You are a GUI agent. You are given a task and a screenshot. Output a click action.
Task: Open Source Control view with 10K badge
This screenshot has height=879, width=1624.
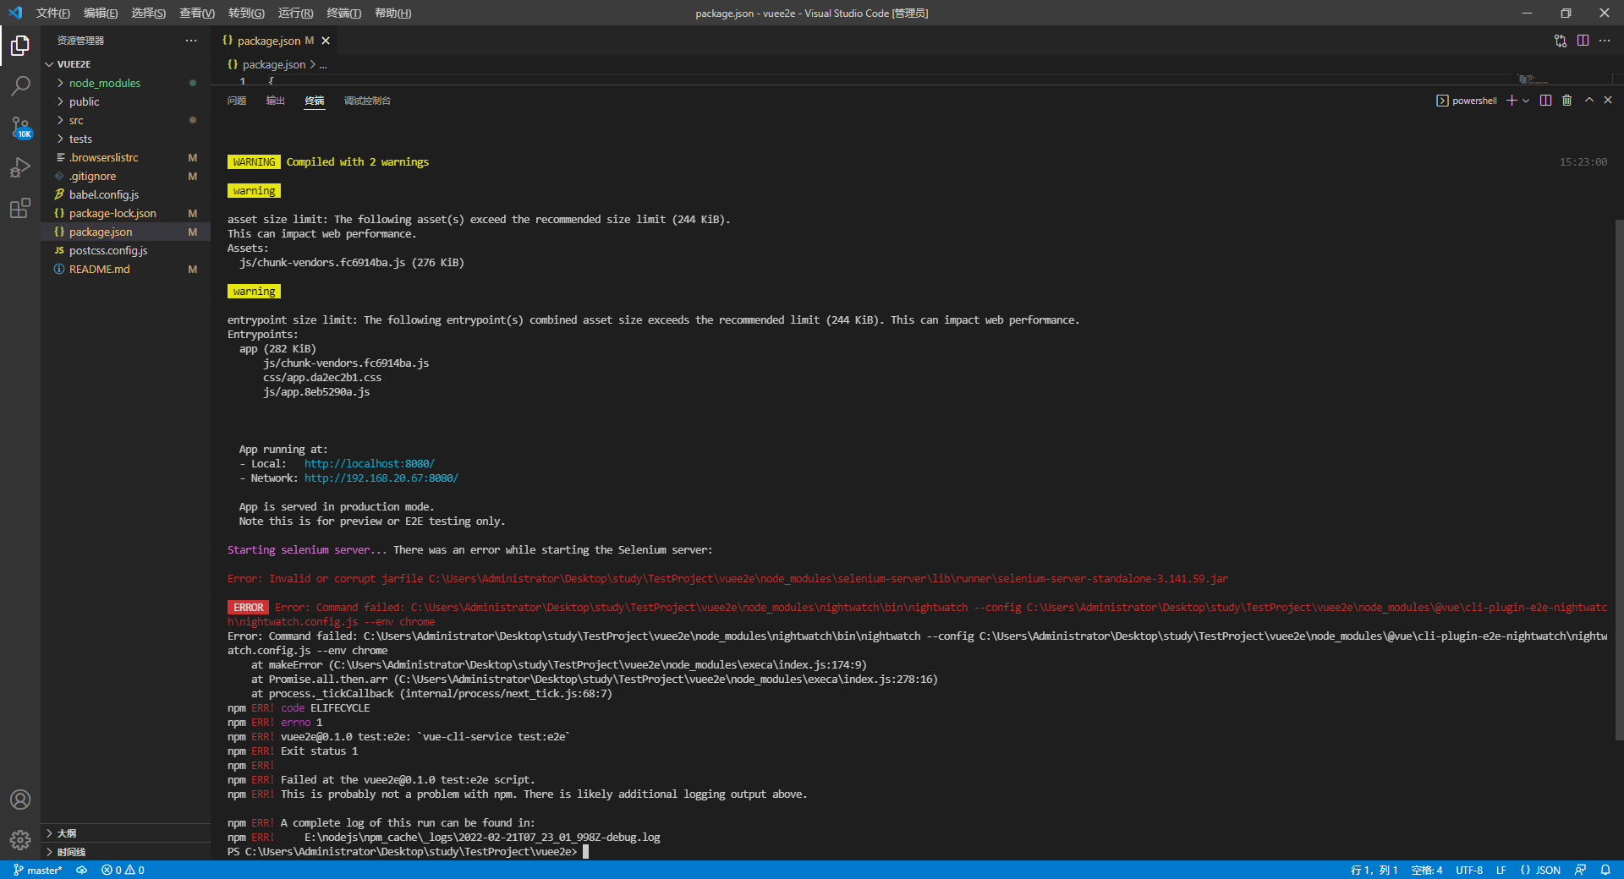20,127
